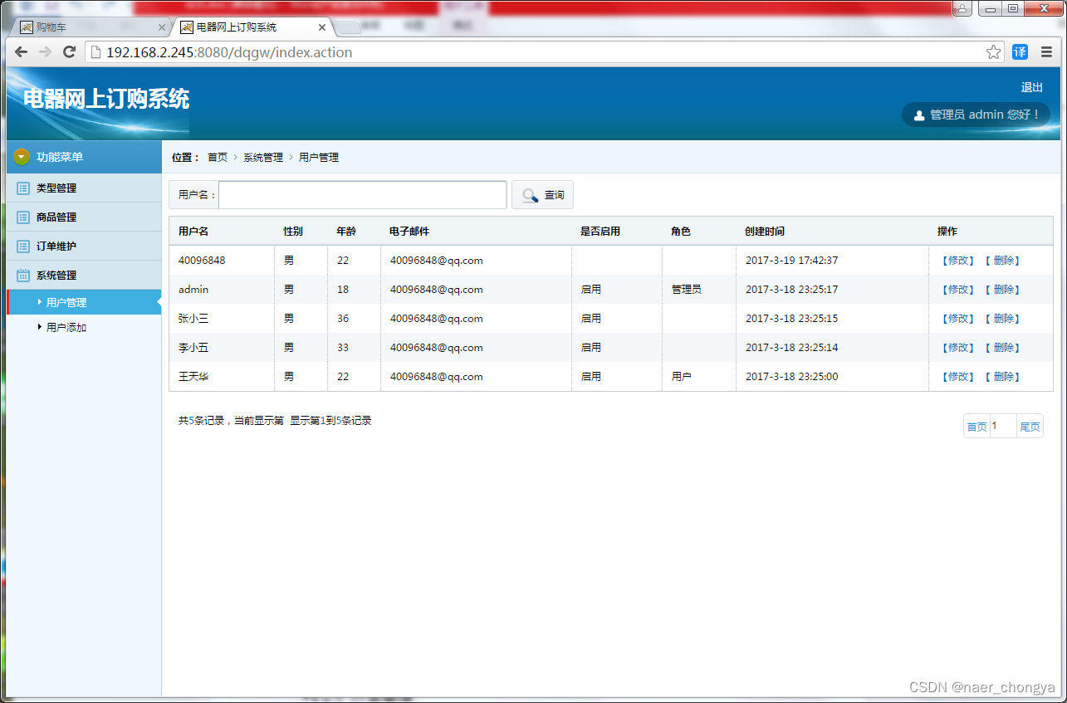Go to 首页 pagination button

[976, 427]
